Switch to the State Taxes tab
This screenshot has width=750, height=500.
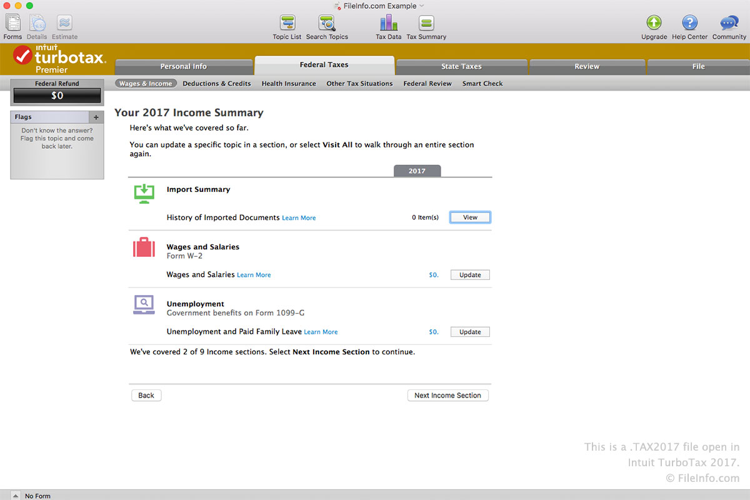click(461, 66)
